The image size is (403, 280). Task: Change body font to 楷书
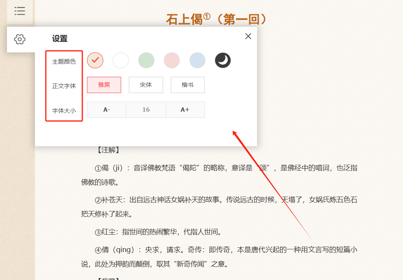188,85
